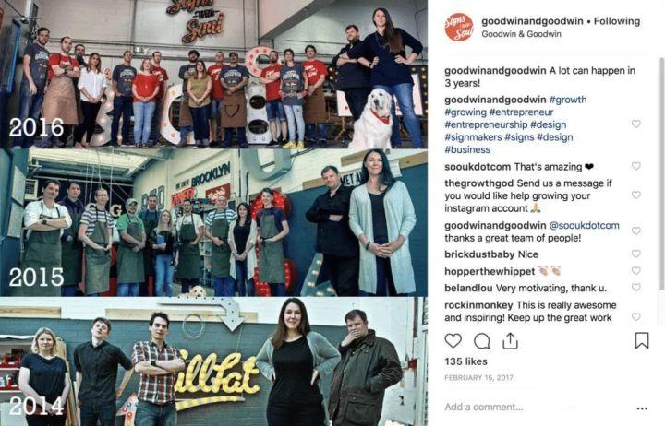
Task: Like brickdustbaby's comment heart
Action: 635,254
